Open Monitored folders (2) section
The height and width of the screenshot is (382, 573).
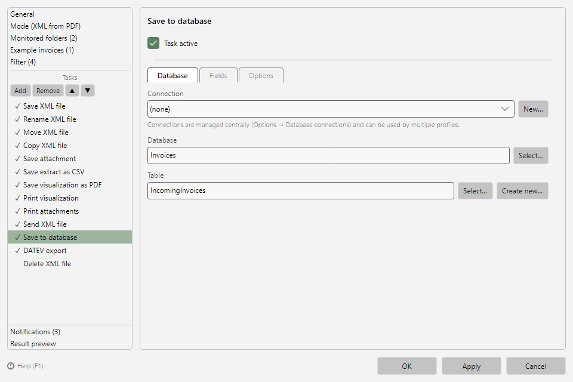(x=44, y=38)
